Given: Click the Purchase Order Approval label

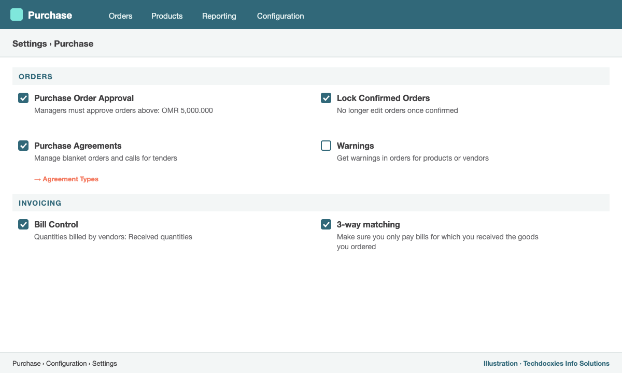Looking at the screenshot, I should point(84,98).
